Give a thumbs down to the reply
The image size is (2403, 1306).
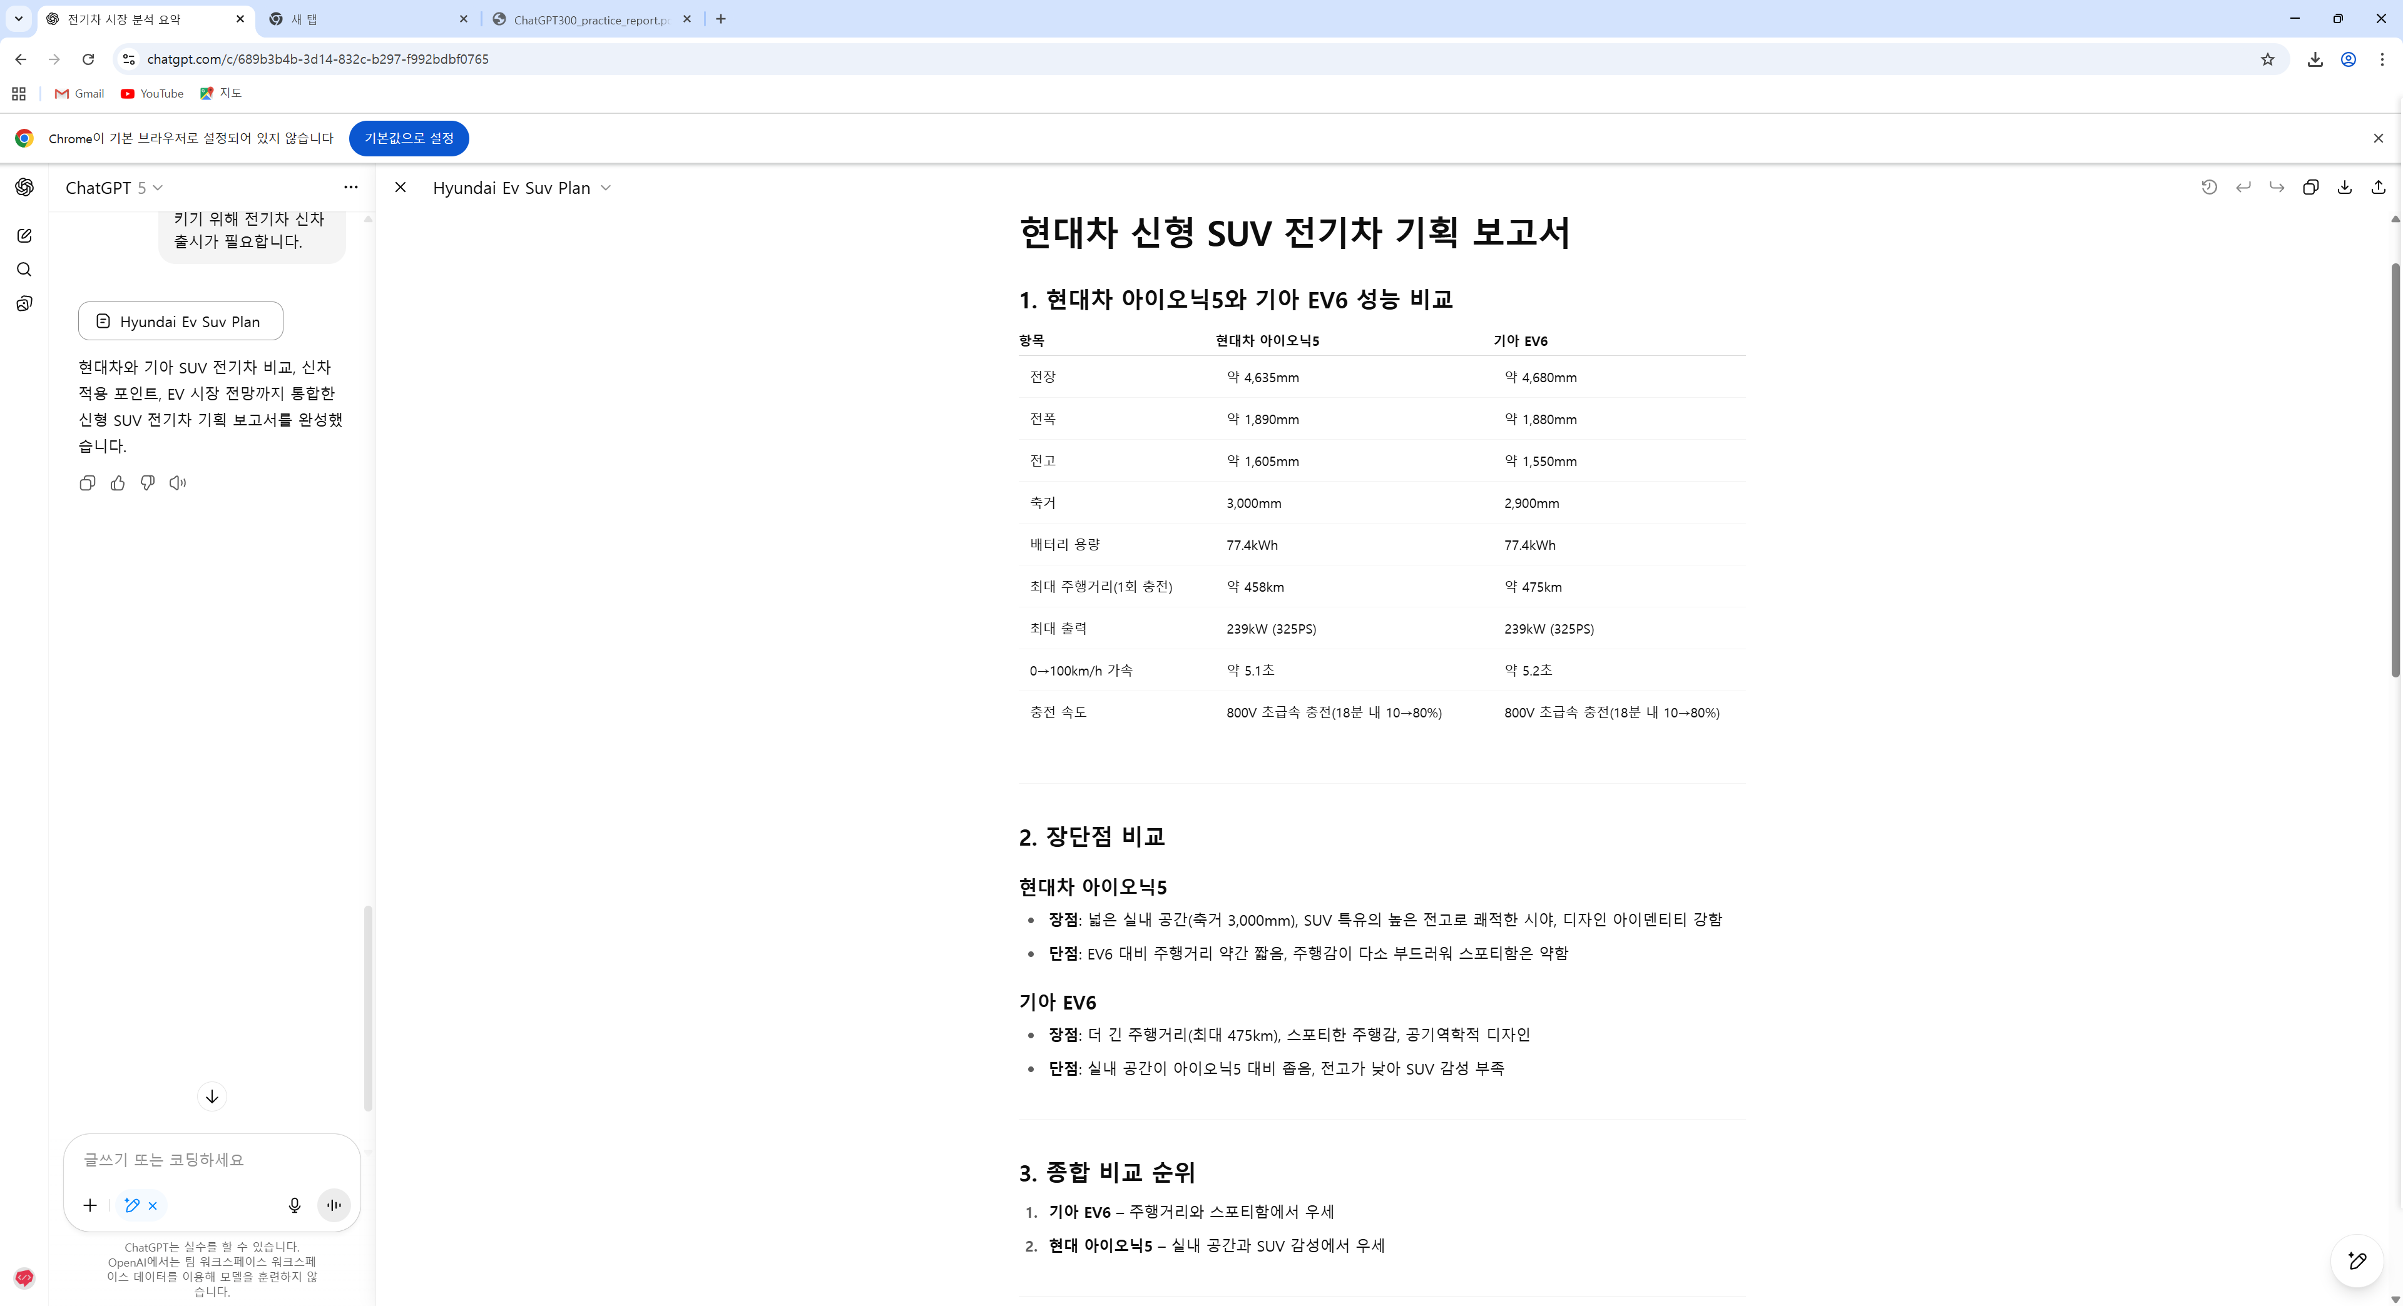tap(148, 483)
